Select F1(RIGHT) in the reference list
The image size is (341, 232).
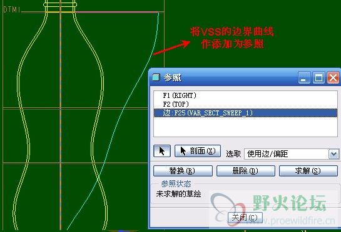coord(180,95)
